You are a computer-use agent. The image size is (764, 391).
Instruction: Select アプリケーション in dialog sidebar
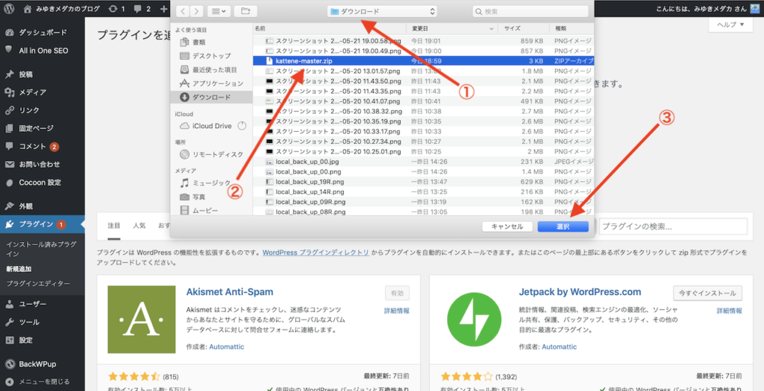[210, 83]
